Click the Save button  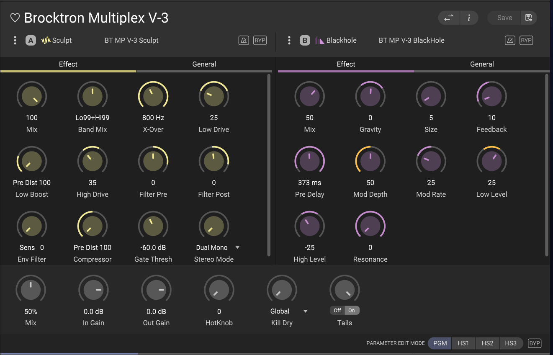pyautogui.click(x=504, y=18)
